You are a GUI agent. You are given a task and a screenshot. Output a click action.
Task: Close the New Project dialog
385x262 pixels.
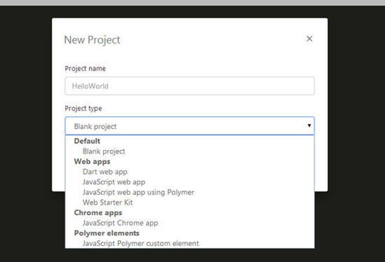point(309,39)
